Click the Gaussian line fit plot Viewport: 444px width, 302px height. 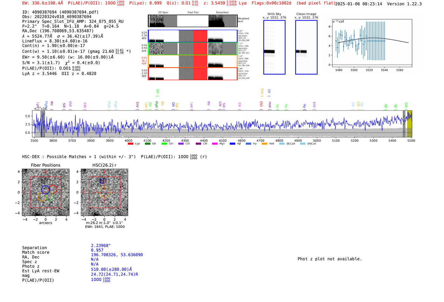coord(372,43)
